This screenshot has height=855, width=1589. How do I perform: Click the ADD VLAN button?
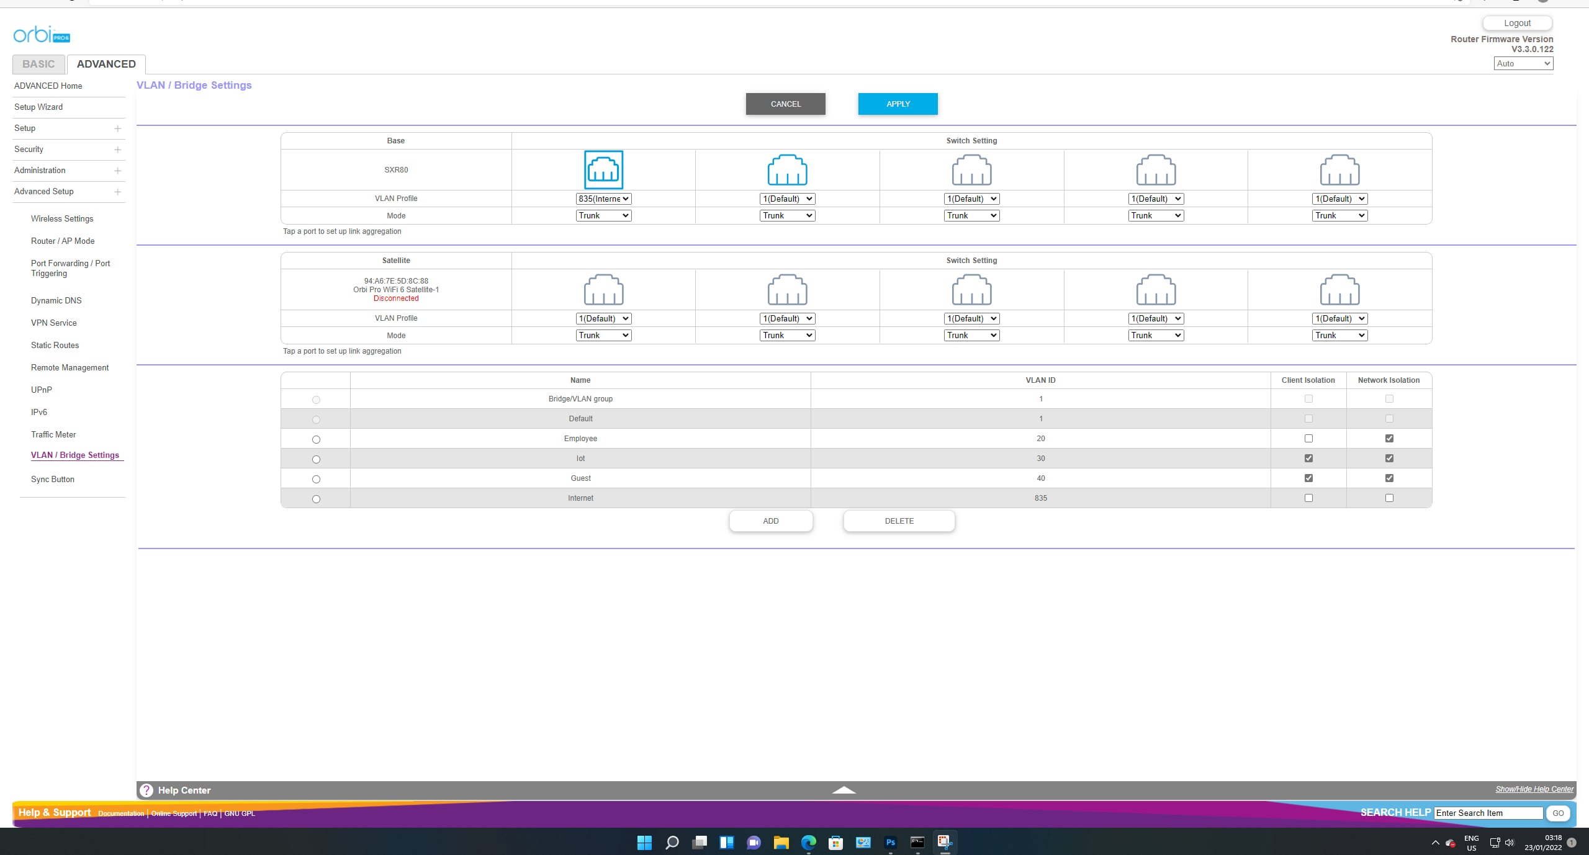(x=770, y=521)
